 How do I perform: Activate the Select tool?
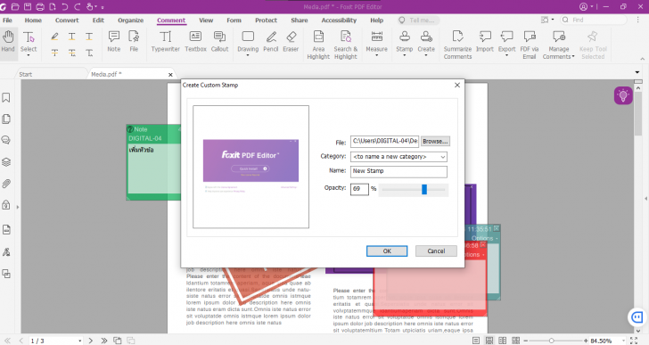29,43
